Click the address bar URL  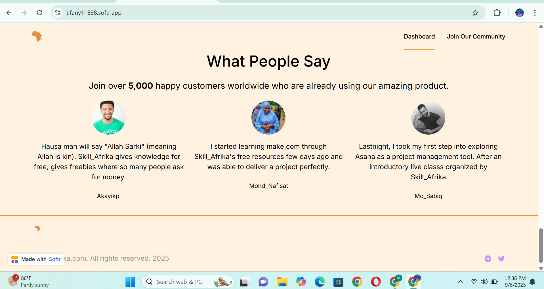(94, 13)
